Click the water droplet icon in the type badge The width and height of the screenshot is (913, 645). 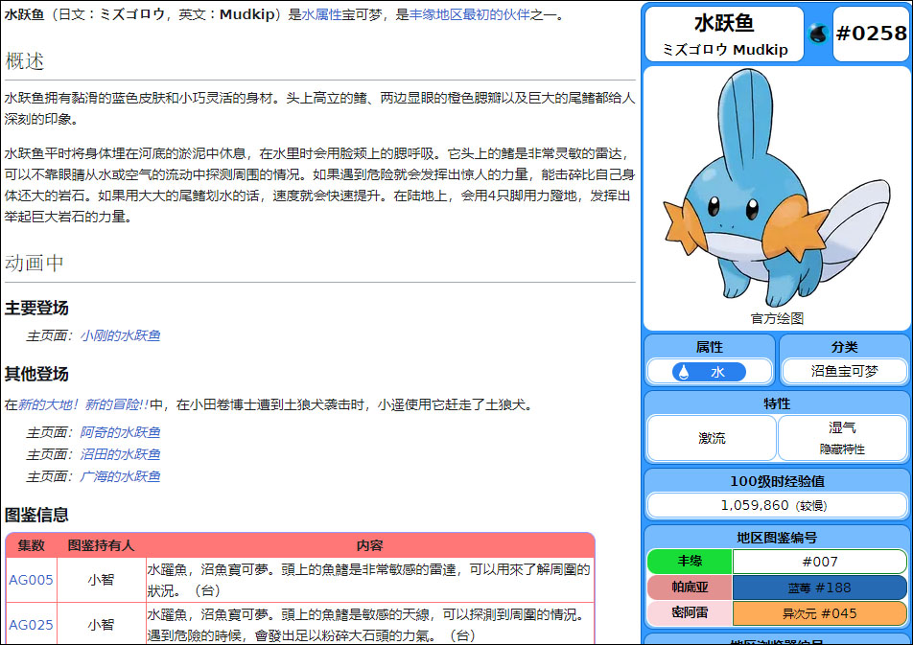[x=684, y=372]
